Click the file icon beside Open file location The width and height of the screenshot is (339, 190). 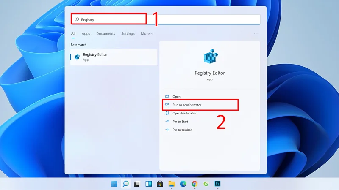pos(167,113)
